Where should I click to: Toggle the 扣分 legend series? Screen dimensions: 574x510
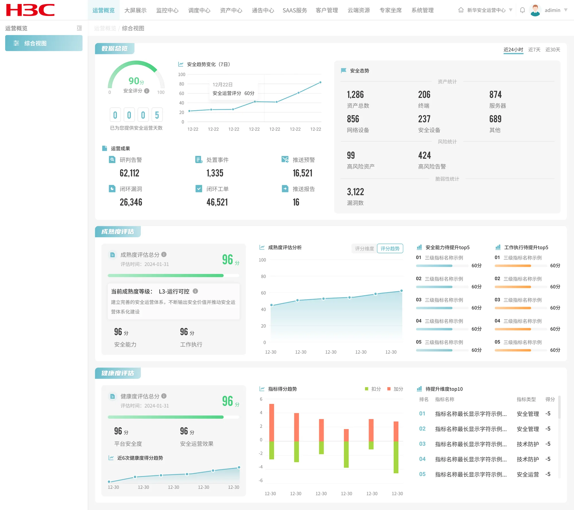click(373, 389)
